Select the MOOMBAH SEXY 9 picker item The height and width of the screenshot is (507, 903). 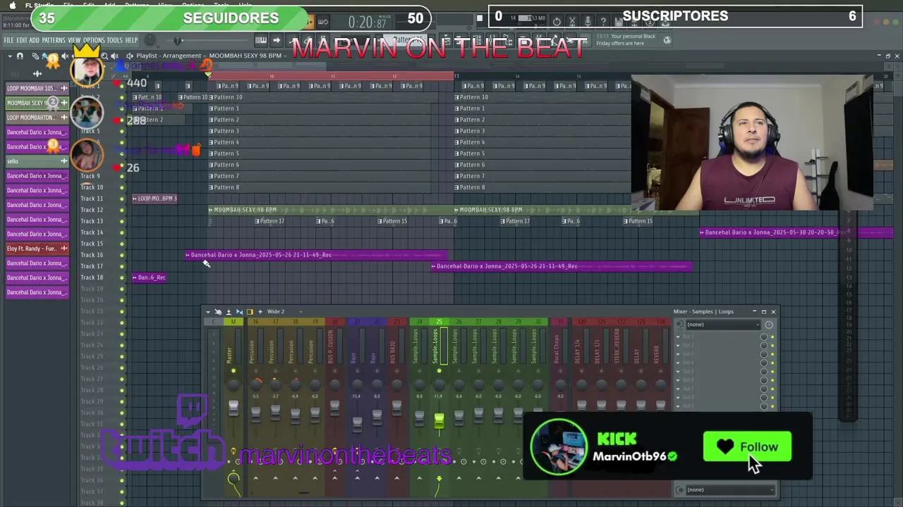(x=37, y=103)
